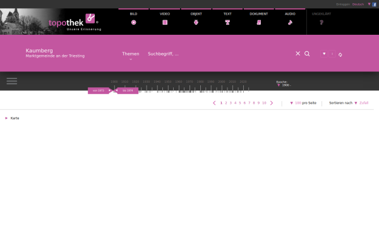This screenshot has height=237, width=379.
Task: Open results page 3
Action: pos(231,103)
